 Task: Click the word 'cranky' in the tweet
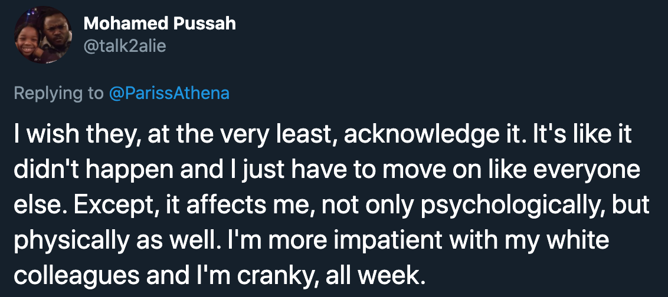pyautogui.click(x=279, y=276)
